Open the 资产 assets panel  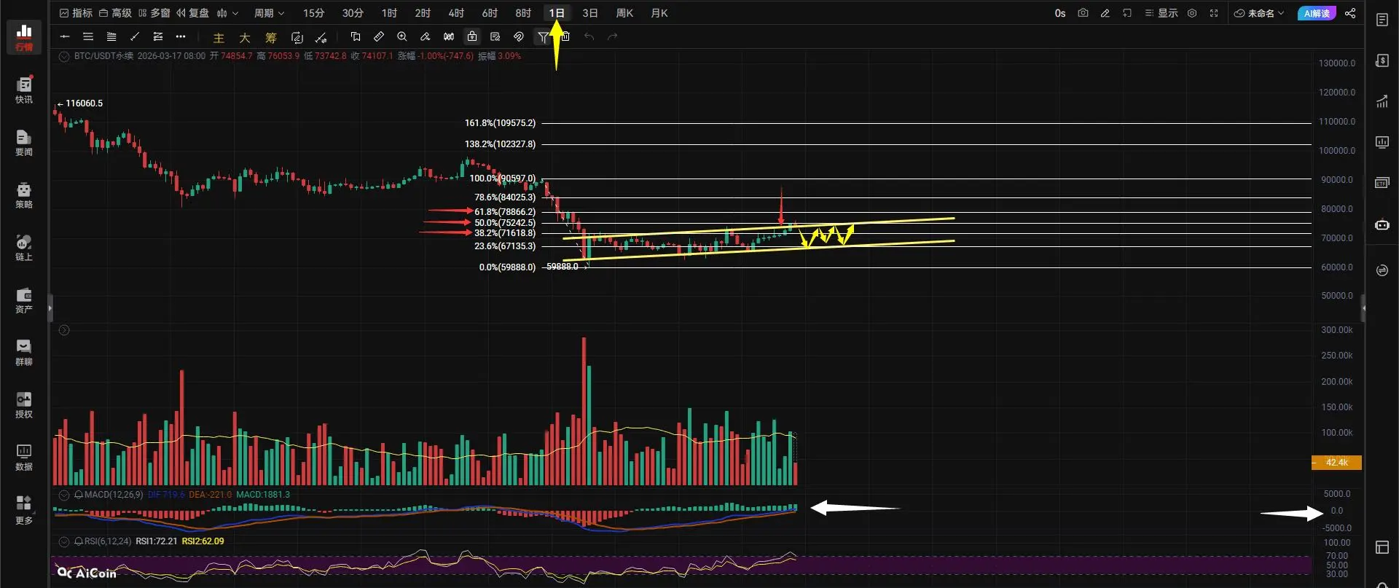click(24, 299)
